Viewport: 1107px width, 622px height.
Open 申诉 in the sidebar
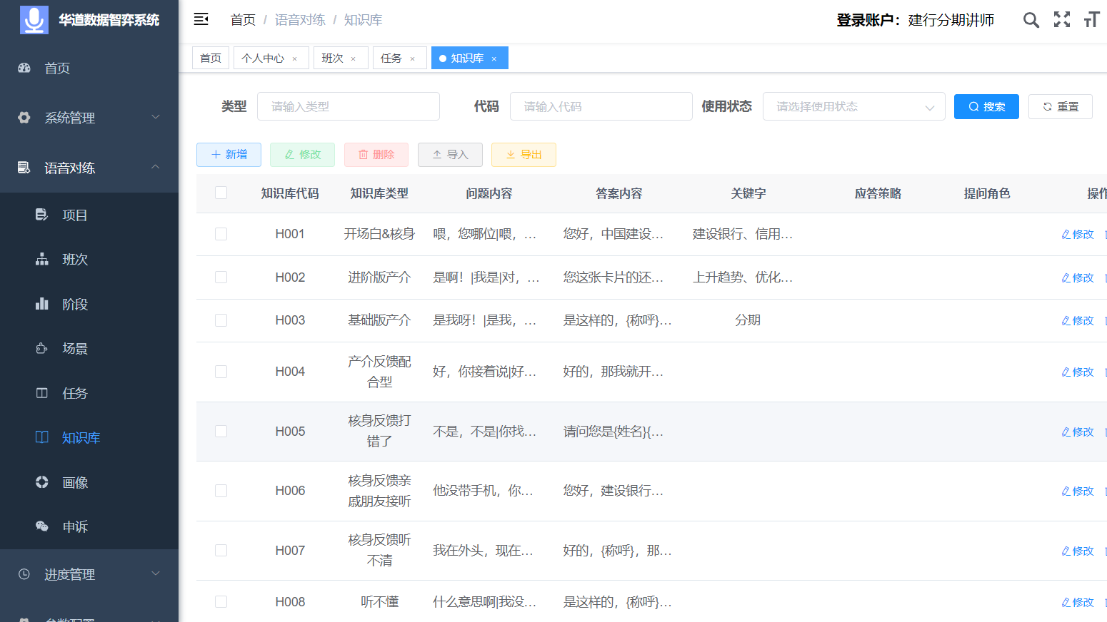click(75, 526)
